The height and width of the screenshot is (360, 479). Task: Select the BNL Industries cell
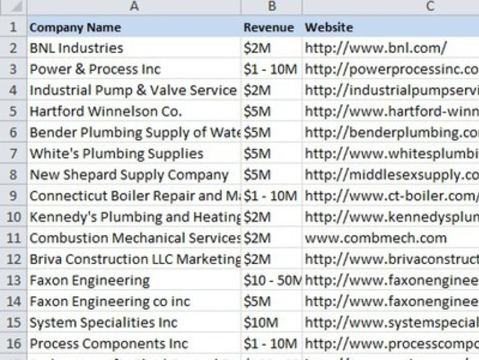point(134,48)
